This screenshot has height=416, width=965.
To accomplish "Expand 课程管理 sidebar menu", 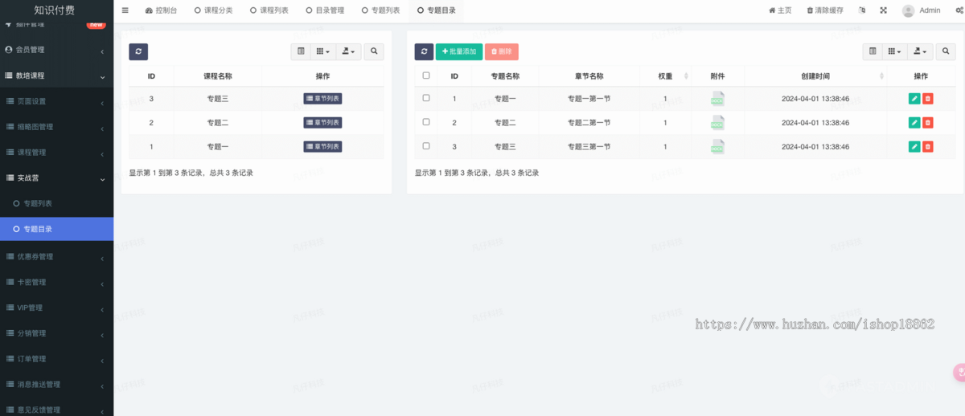I will [56, 153].
